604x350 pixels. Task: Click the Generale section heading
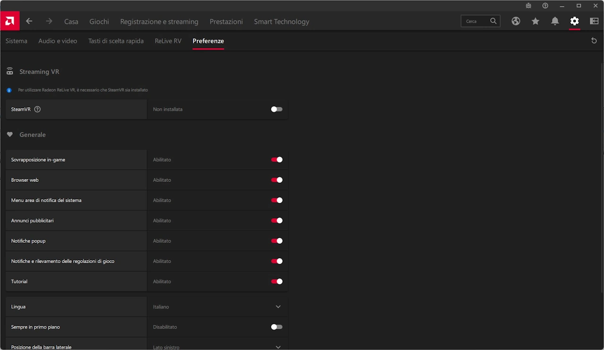[x=33, y=135]
